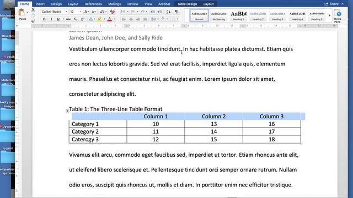Click the Share button
This screenshot has width=353, height=198.
coord(331,4)
